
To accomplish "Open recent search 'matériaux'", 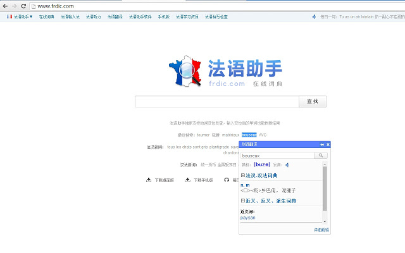I will coord(230,135).
